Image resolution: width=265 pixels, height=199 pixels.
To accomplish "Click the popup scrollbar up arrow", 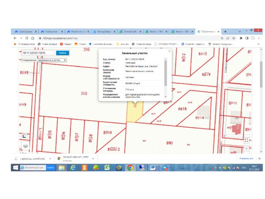I will click(x=166, y=59).
